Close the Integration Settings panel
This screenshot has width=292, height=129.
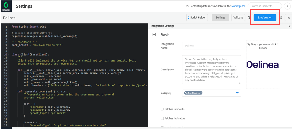tap(290, 26)
